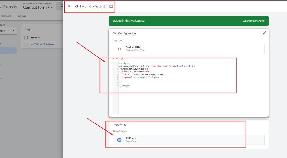Edit Tag Configuration using the pencil icon

click(264, 33)
